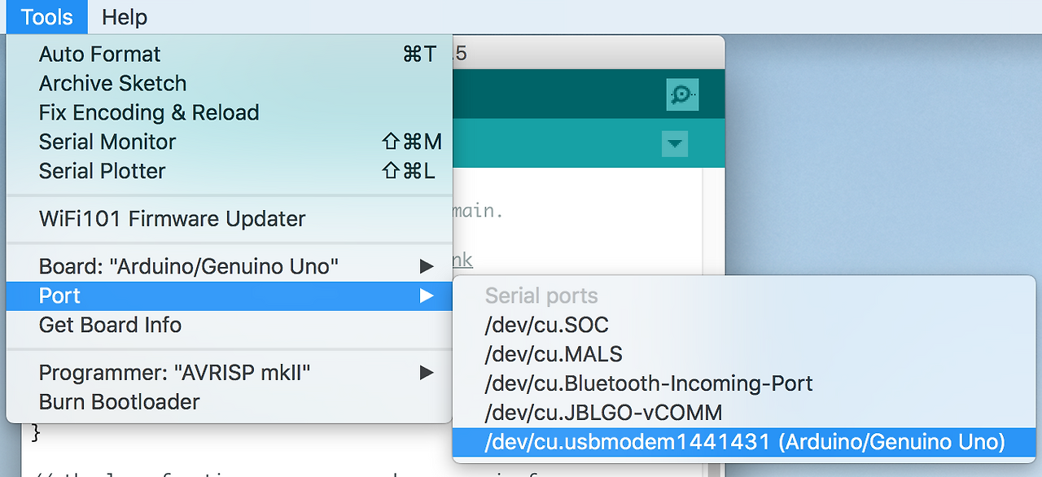Viewport: 1042px width, 477px height.
Task: Select Auto Format from the menu
Action: click(99, 54)
